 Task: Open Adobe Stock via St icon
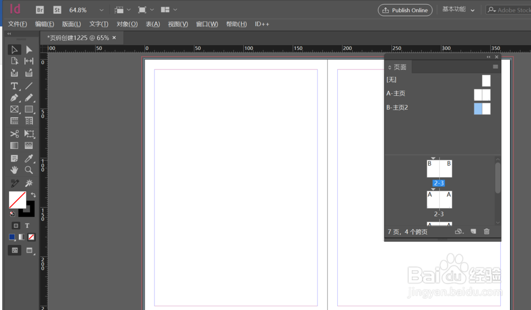57,10
